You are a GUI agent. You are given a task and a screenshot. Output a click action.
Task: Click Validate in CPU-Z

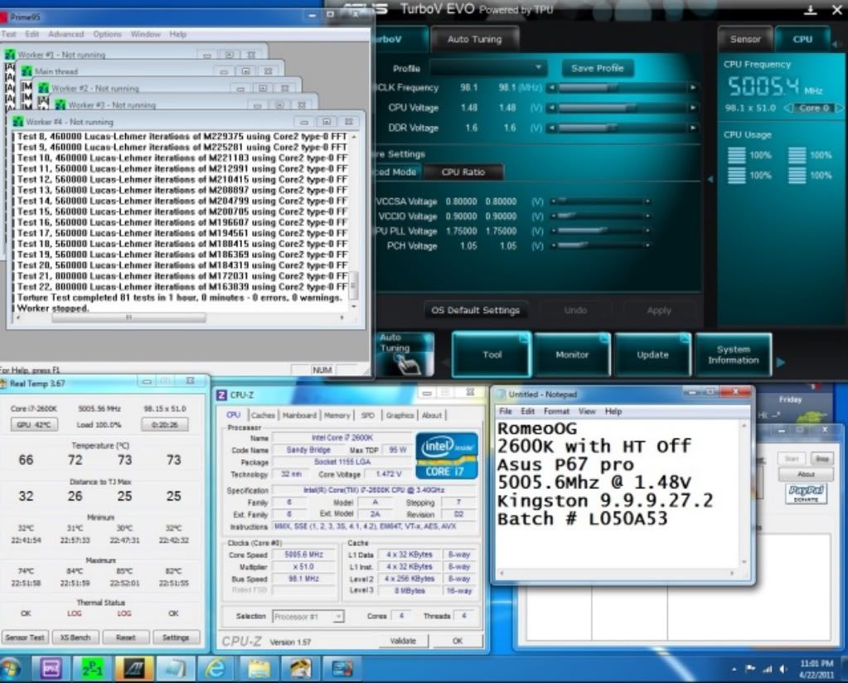[x=403, y=641]
